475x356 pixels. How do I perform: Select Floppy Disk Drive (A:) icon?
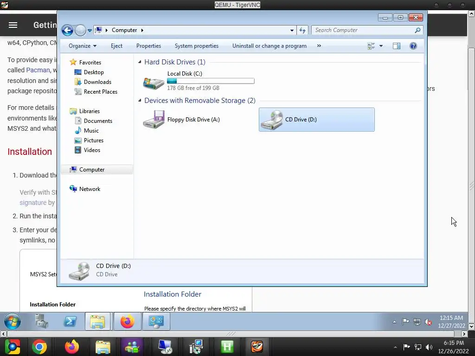pos(154,120)
